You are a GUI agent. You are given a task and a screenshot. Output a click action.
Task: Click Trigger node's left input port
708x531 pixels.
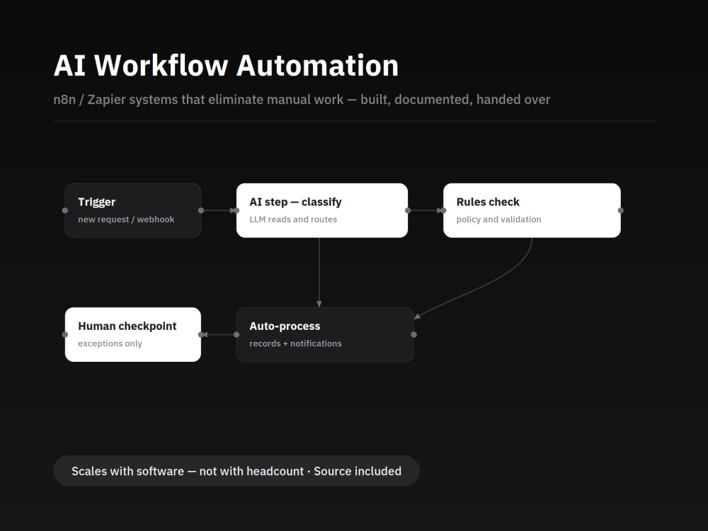click(x=65, y=210)
